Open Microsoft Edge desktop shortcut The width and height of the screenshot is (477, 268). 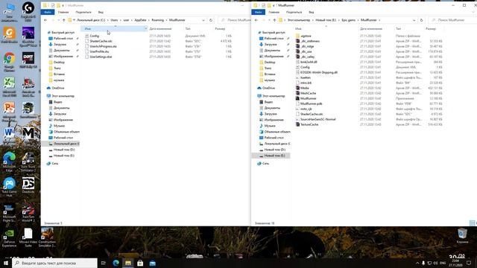point(9,162)
